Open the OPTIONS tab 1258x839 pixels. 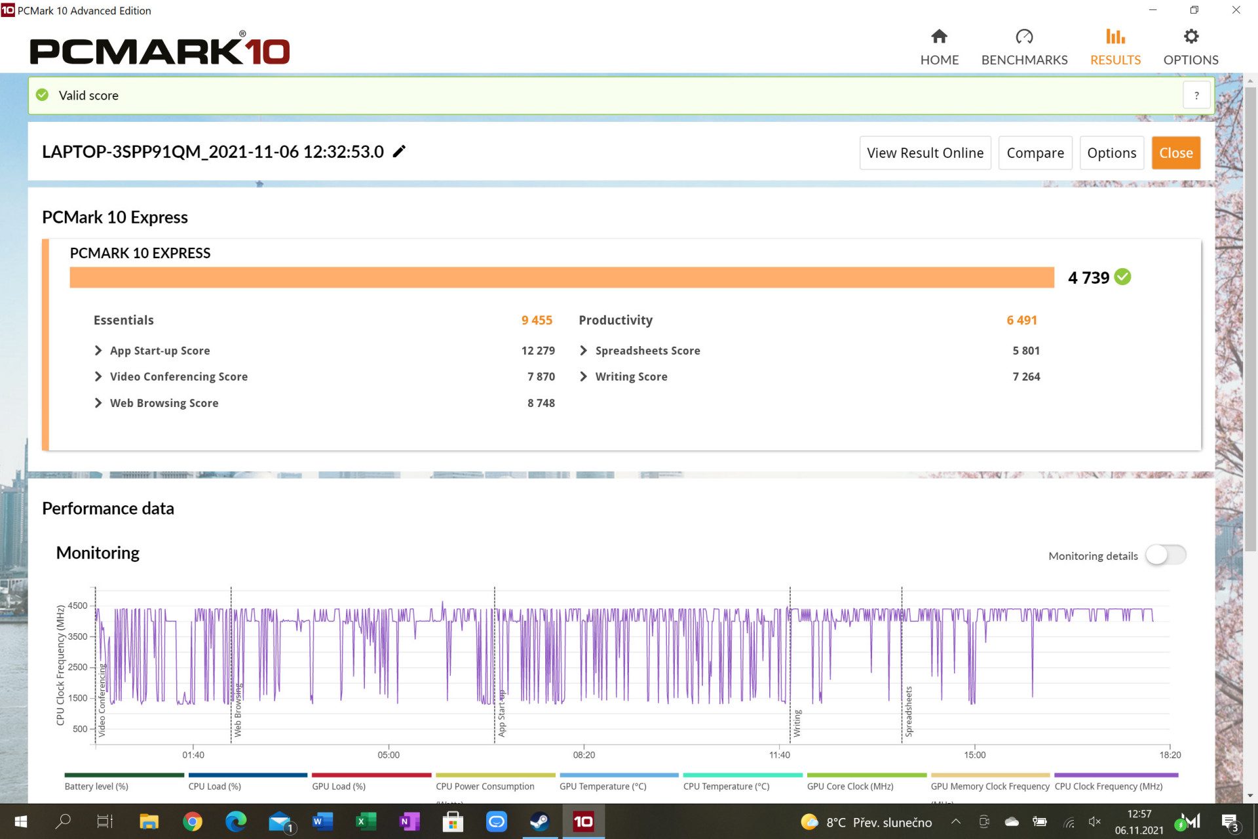click(x=1191, y=47)
